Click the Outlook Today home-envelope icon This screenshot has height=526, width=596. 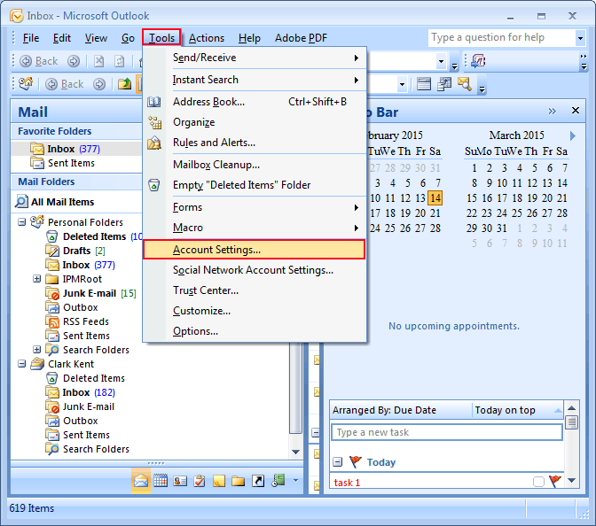[x=26, y=83]
